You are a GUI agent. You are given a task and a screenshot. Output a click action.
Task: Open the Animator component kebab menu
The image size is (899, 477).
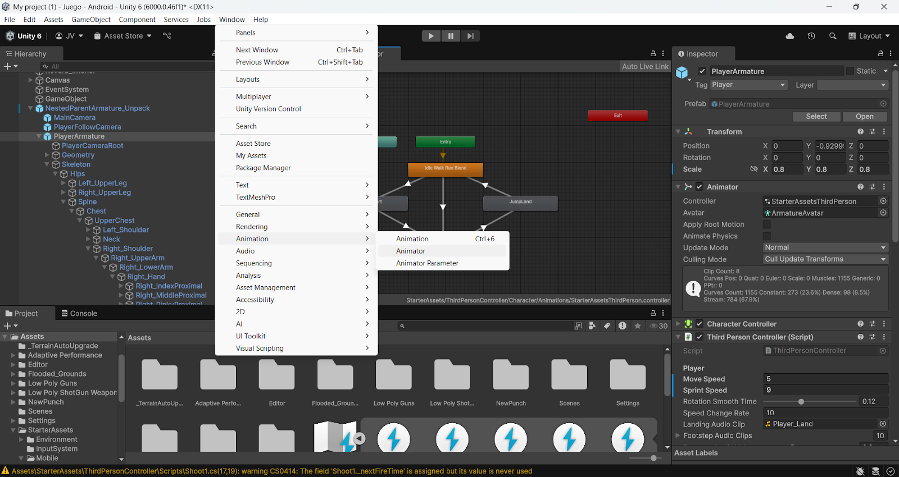884,187
